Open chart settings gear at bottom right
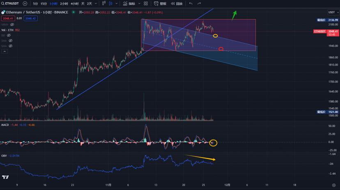Viewport: 340px width, 190px height. [x=334, y=185]
